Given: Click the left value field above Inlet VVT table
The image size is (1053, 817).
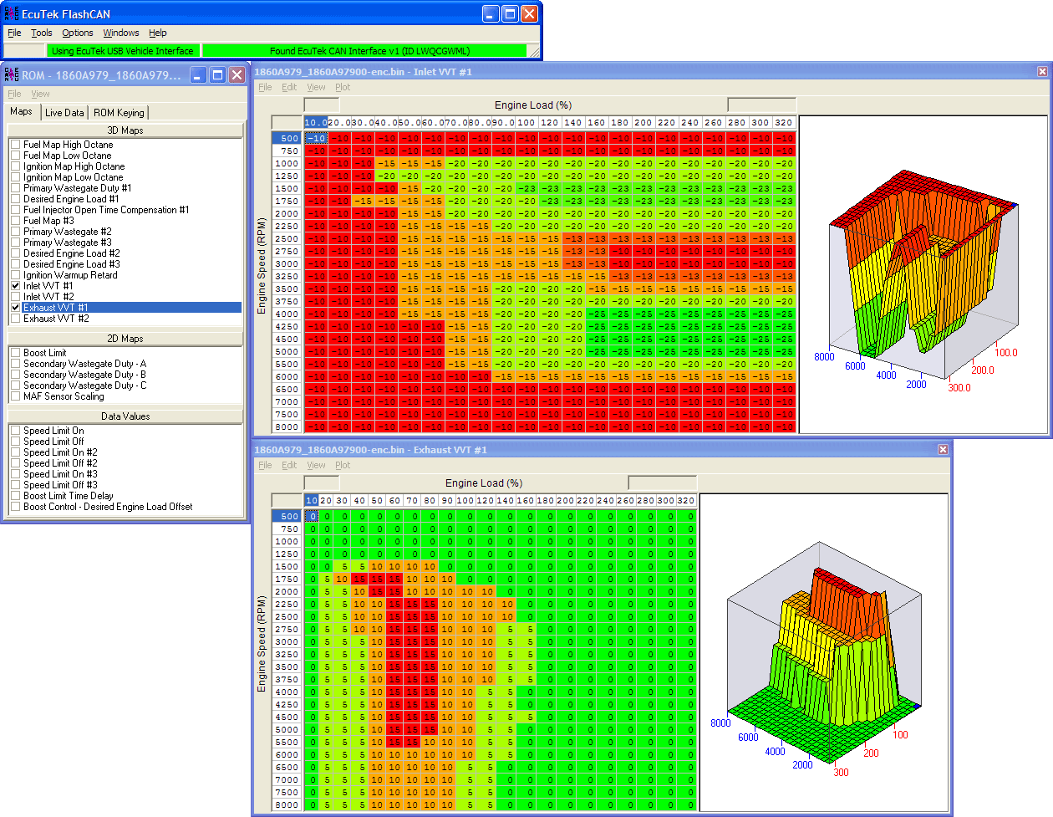Looking at the screenshot, I should (322, 105).
